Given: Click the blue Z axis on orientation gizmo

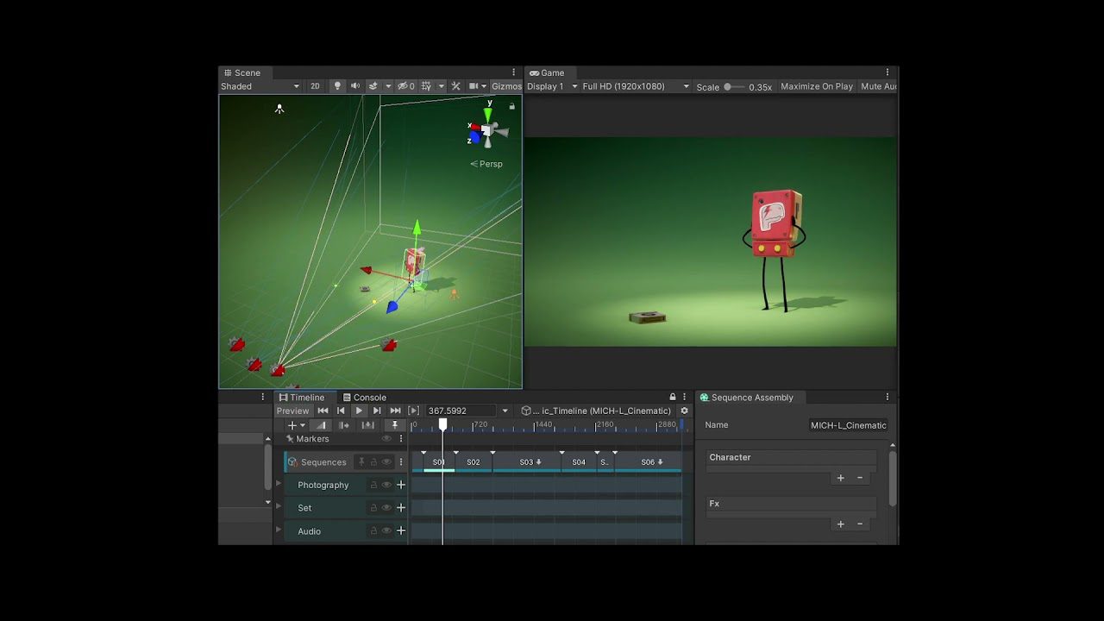Looking at the screenshot, I should pyautogui.click(x=474, y=137).
